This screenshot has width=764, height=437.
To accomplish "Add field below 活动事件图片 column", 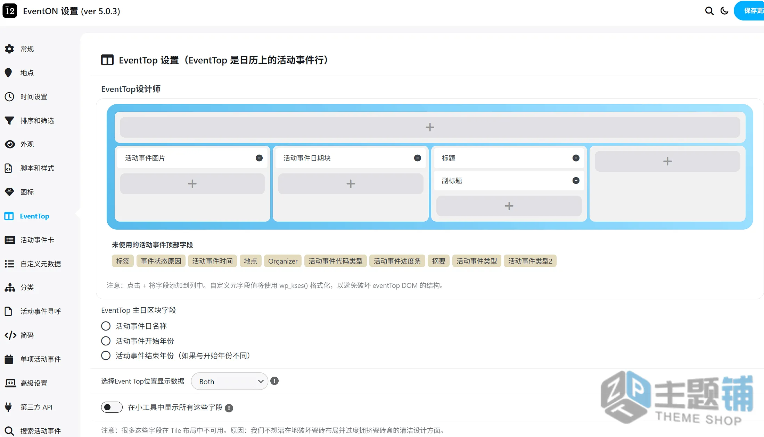I will point(192,184).
